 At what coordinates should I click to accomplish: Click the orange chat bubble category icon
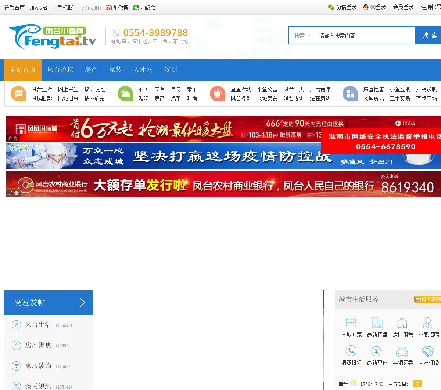point(18,94)
